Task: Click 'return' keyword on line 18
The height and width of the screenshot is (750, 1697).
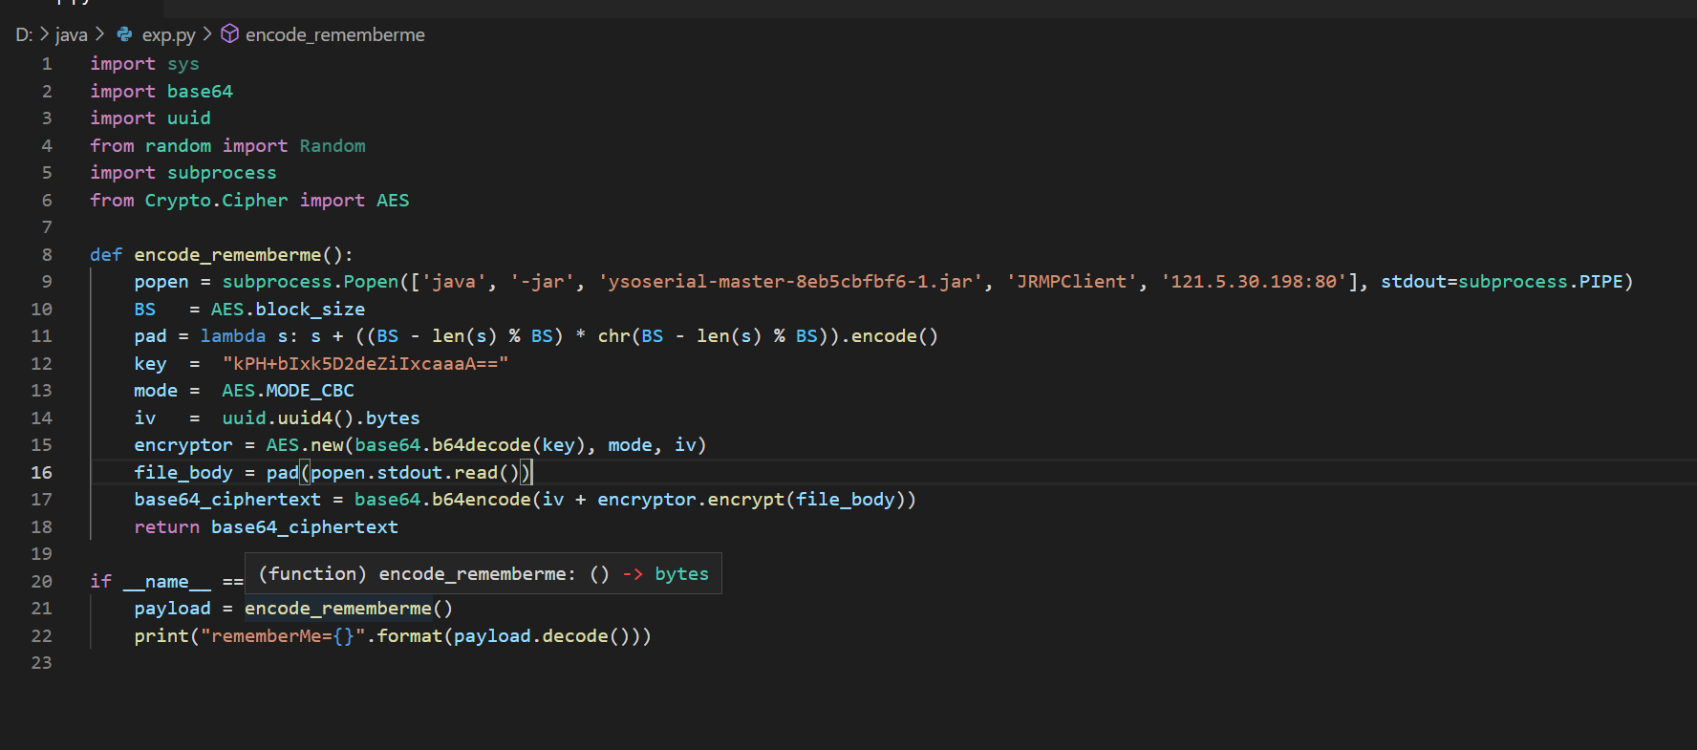Action: 167,527
